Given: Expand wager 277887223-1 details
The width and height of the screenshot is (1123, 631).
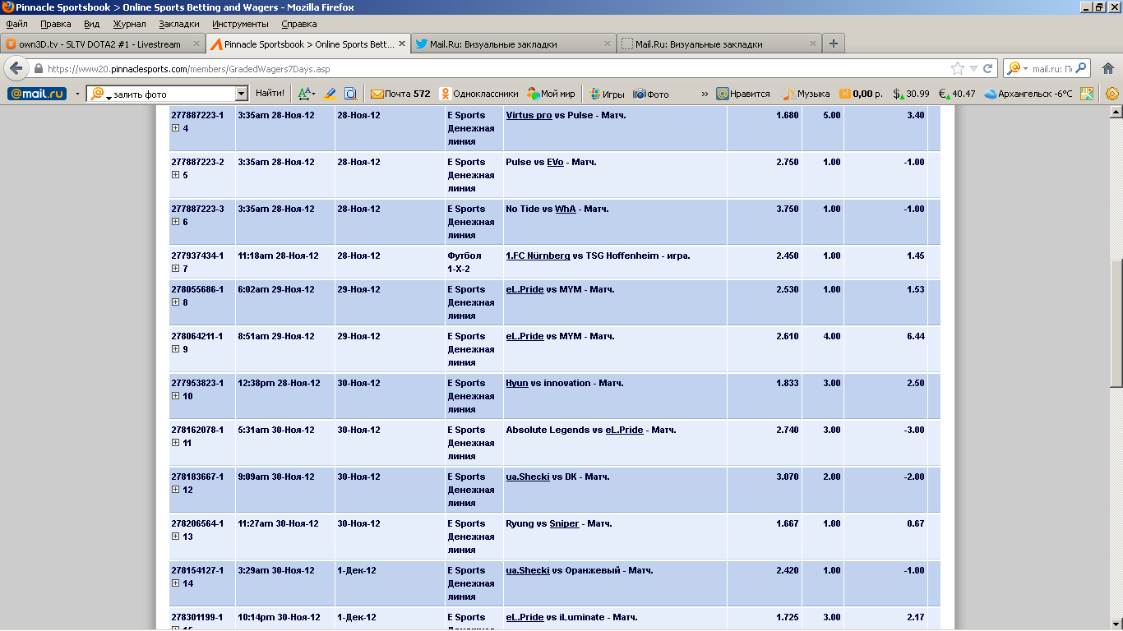Looking at the screenshot, I should tap(175, 128).
